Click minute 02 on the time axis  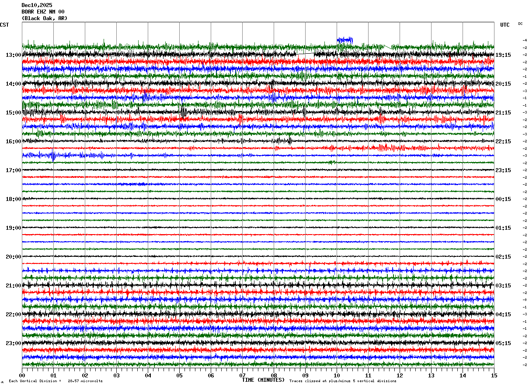85,375
